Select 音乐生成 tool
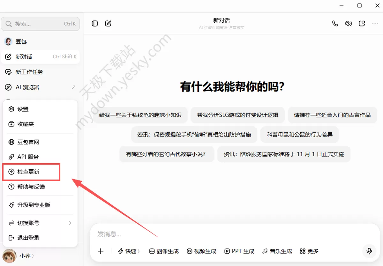This screenshot has width=383, height=266. pyautogui.click(x=277, y=251)
